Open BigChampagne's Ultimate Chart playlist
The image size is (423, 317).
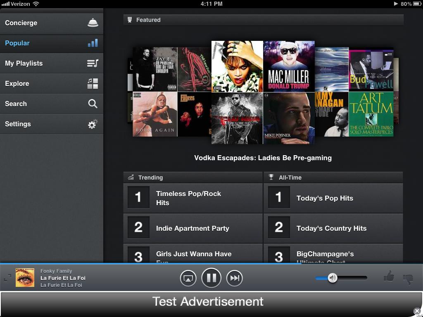[x=333, y=253]
